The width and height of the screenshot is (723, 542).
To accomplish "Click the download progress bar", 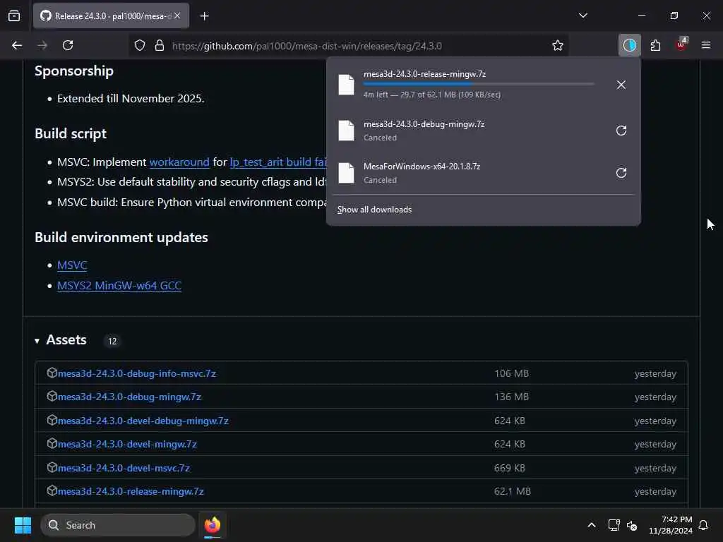I will [479, 84].
